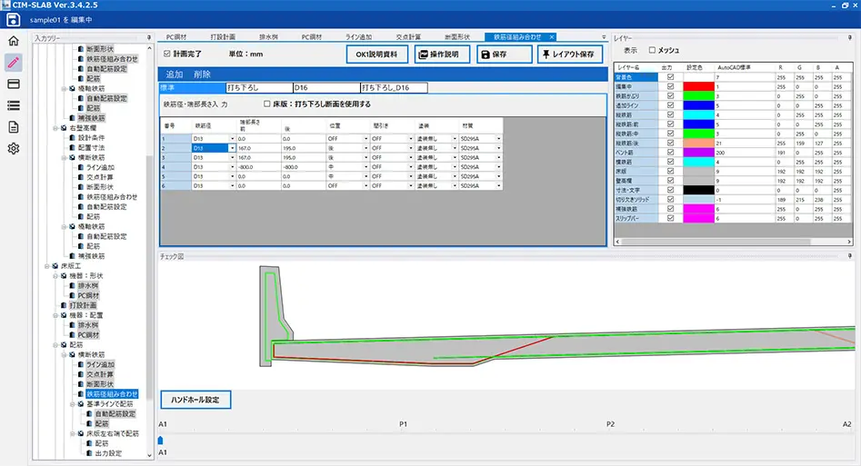This screenshot has width=861, height=466.
Task: Click the OK1説明資料 button
Action: tap(376, 55)
